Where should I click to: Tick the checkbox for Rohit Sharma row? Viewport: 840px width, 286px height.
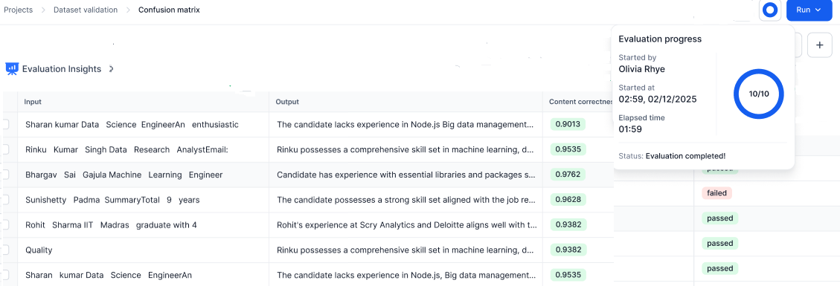(4, 224)
